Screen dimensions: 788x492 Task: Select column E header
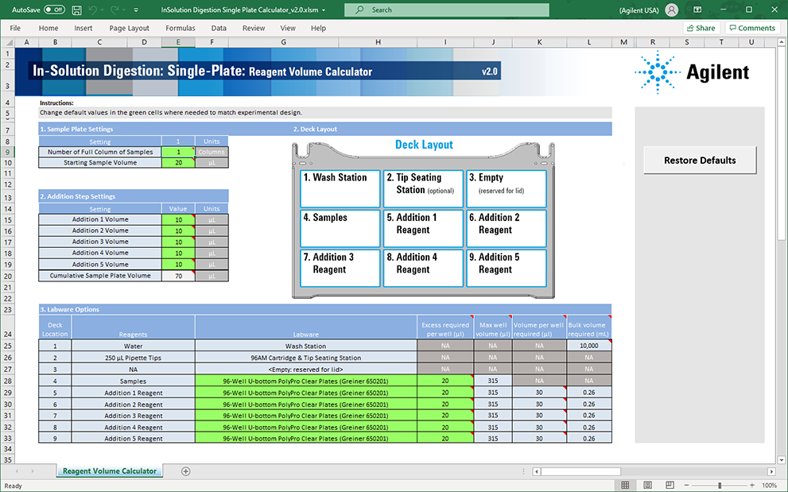178,42
